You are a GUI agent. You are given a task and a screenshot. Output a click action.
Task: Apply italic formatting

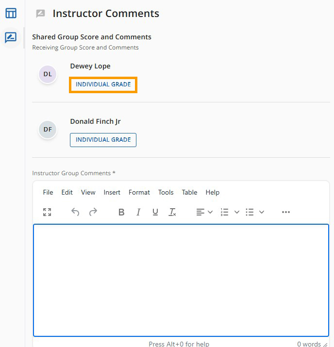pyautogui.click(x=138, y=212)
